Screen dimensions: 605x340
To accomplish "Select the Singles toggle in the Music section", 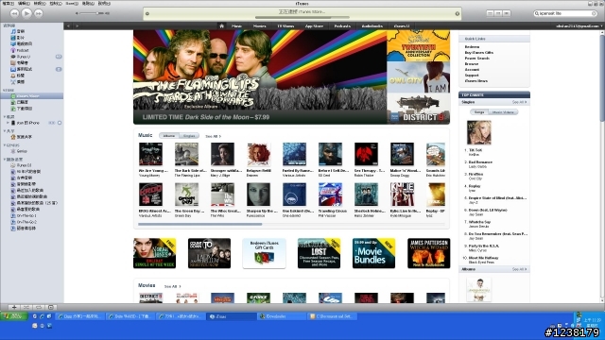I will click(189, 136).
